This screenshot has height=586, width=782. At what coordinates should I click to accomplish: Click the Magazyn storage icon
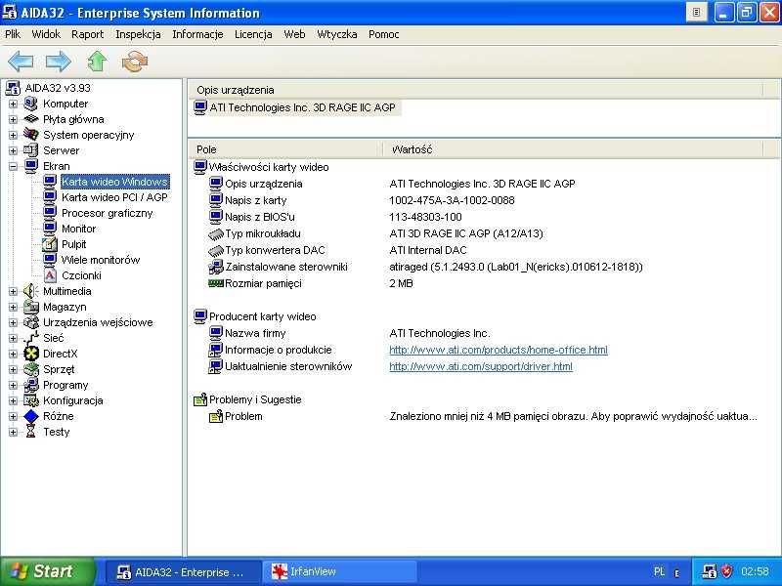pyautogui.click(x=31, y=307)
